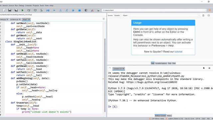Open the Projects menu
Screen dimensions: 213x120
[36, 6]
